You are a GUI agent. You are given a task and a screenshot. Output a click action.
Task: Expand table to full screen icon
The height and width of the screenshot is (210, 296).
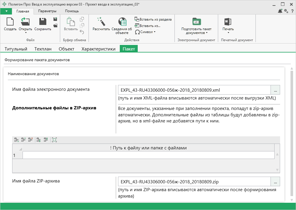coord(54,140)
